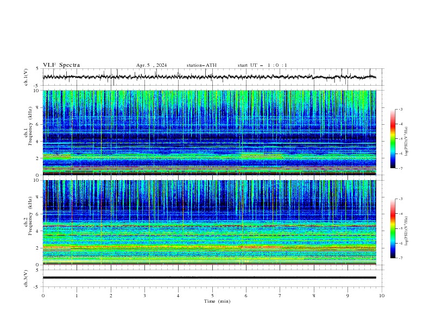Click the "Time (min)" axis title
Screen dimensions: 430x332
click(x=217, y=301)
